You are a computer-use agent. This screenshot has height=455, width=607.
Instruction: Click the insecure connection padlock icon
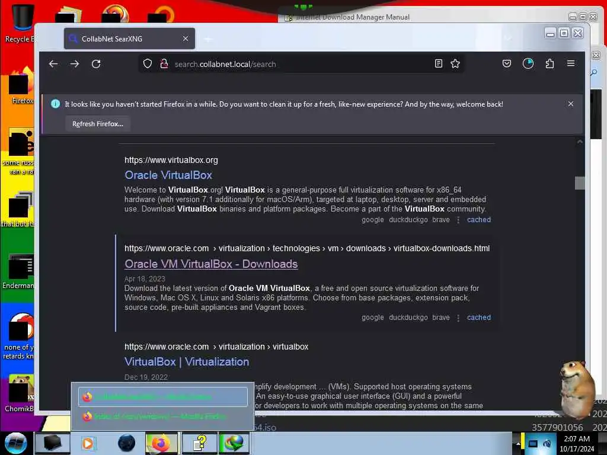[x=164, y=64]
